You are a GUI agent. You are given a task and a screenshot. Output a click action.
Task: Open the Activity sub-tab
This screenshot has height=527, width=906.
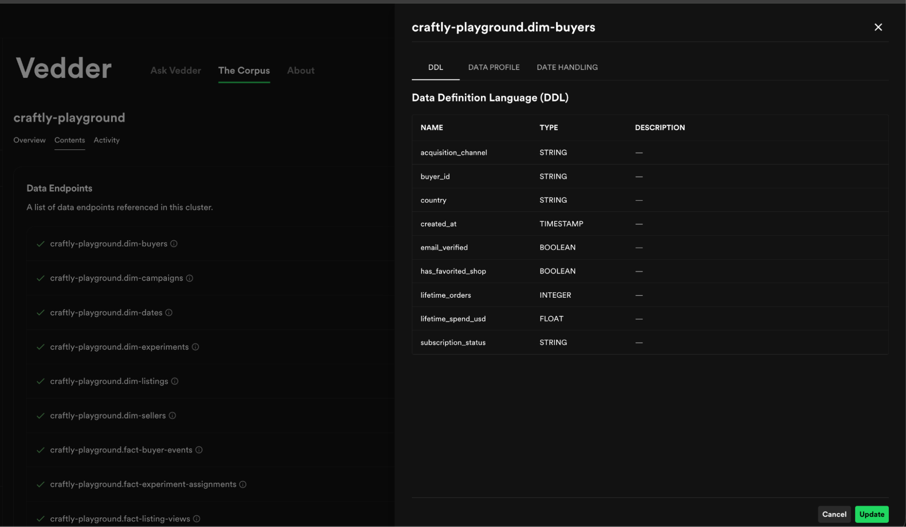(x=107, y=140)
